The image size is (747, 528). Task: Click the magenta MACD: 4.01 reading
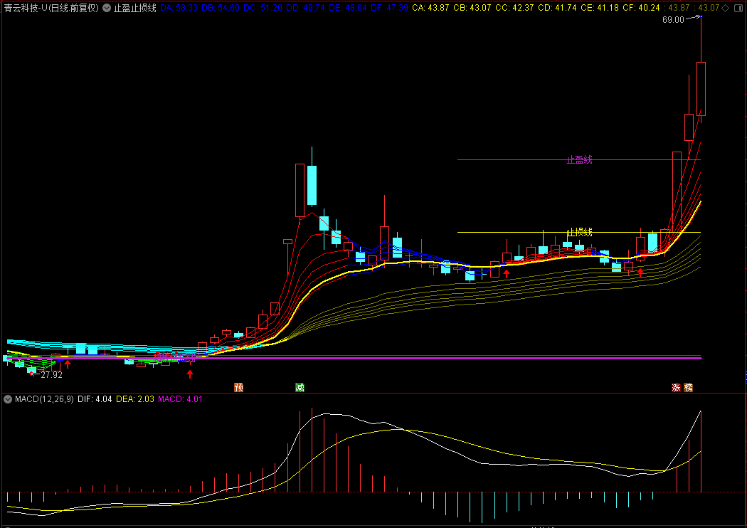point(180,399)
